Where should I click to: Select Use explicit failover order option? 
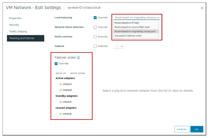tap(128, 35)
